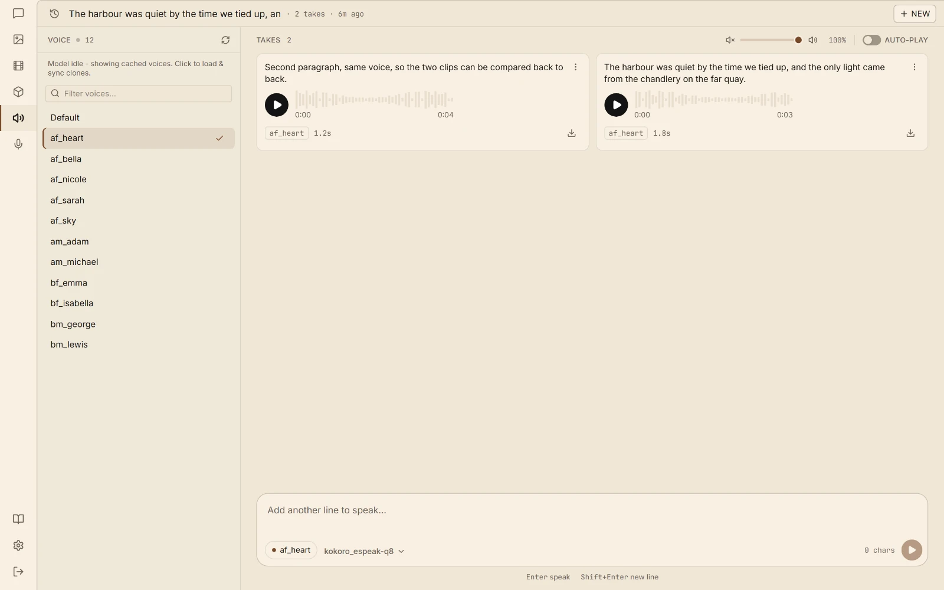The image size is (944, 590).
Task: Open the 3D cube sidebar icon
Action: click(x=18, y=92)
